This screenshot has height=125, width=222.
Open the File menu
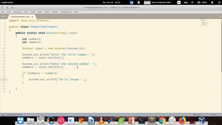point(3,12)
